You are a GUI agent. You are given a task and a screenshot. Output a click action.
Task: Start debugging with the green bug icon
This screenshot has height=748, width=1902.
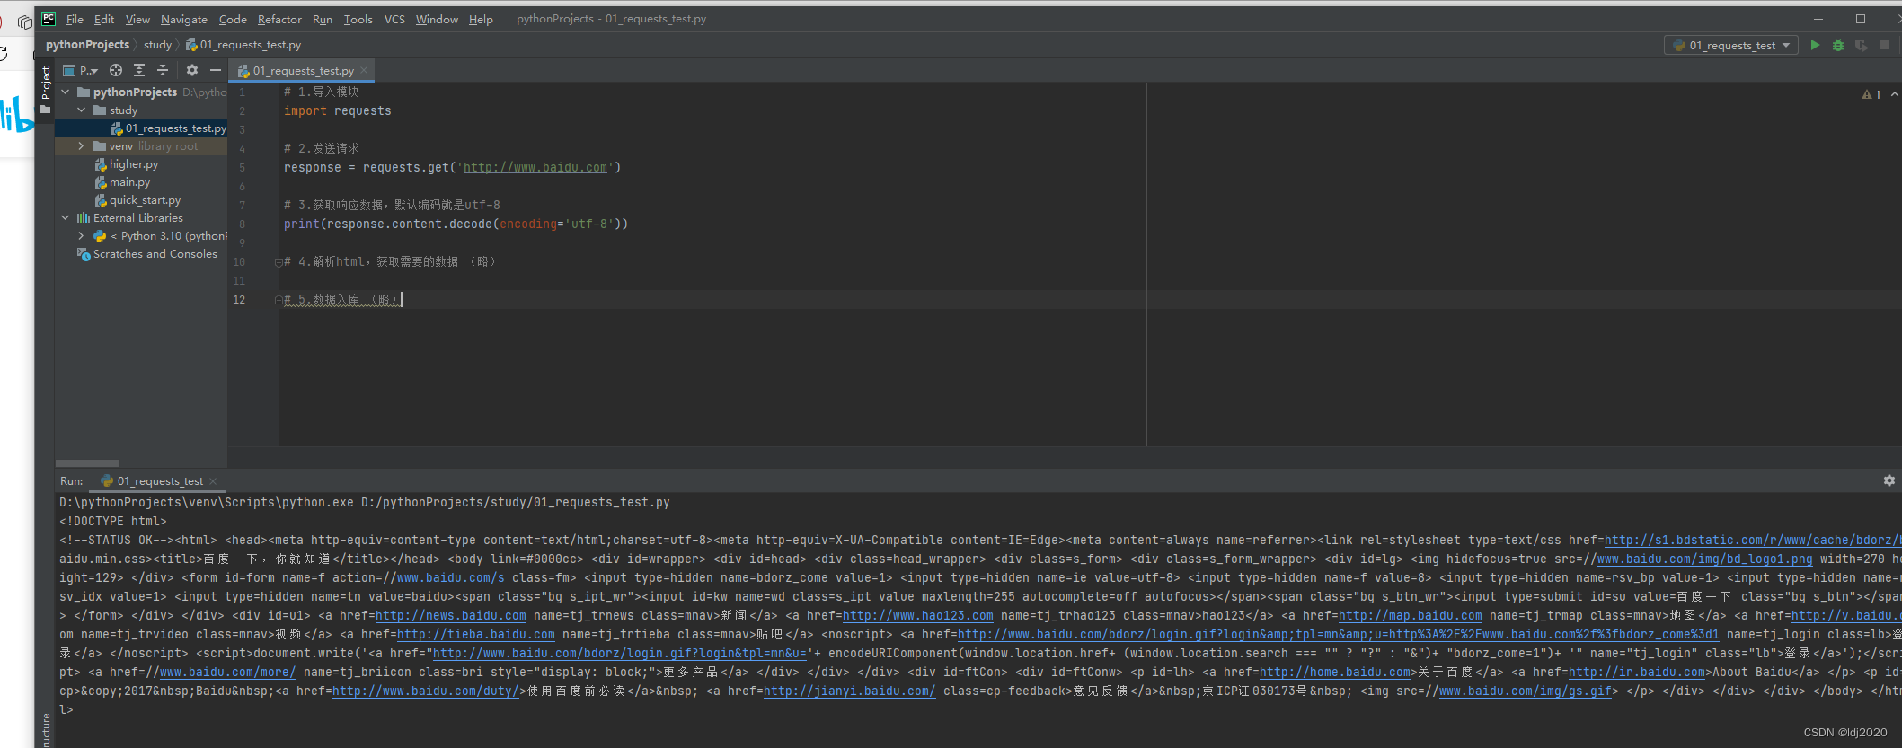point(1838,45)
